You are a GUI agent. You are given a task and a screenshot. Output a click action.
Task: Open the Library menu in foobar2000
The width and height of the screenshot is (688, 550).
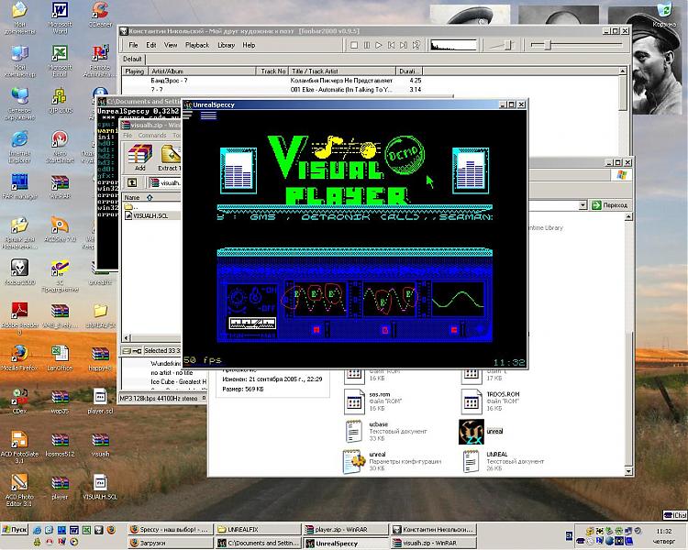click(226, 45)
